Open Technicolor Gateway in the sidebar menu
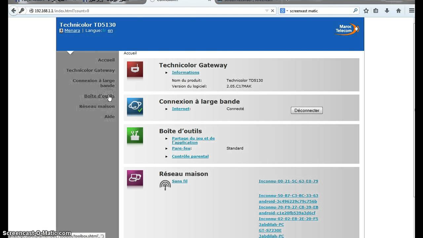The width and height of the screenshot is (423, 238). pos(91,70)
